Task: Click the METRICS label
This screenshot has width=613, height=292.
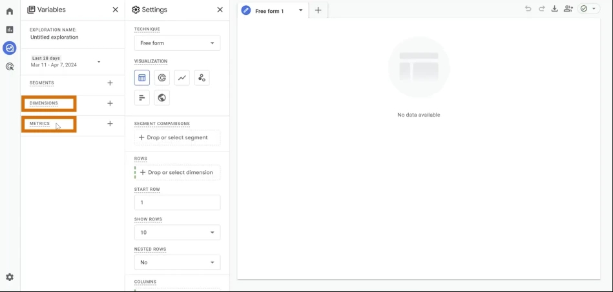Action: click(x=39, y=123)
